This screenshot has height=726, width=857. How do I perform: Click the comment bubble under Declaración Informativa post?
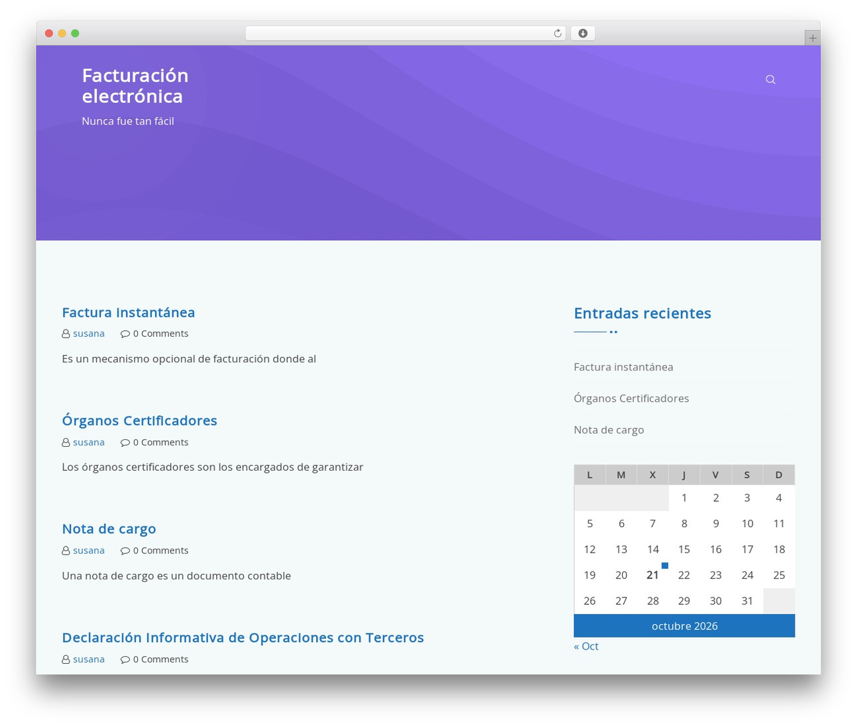(x=125, y=660)
